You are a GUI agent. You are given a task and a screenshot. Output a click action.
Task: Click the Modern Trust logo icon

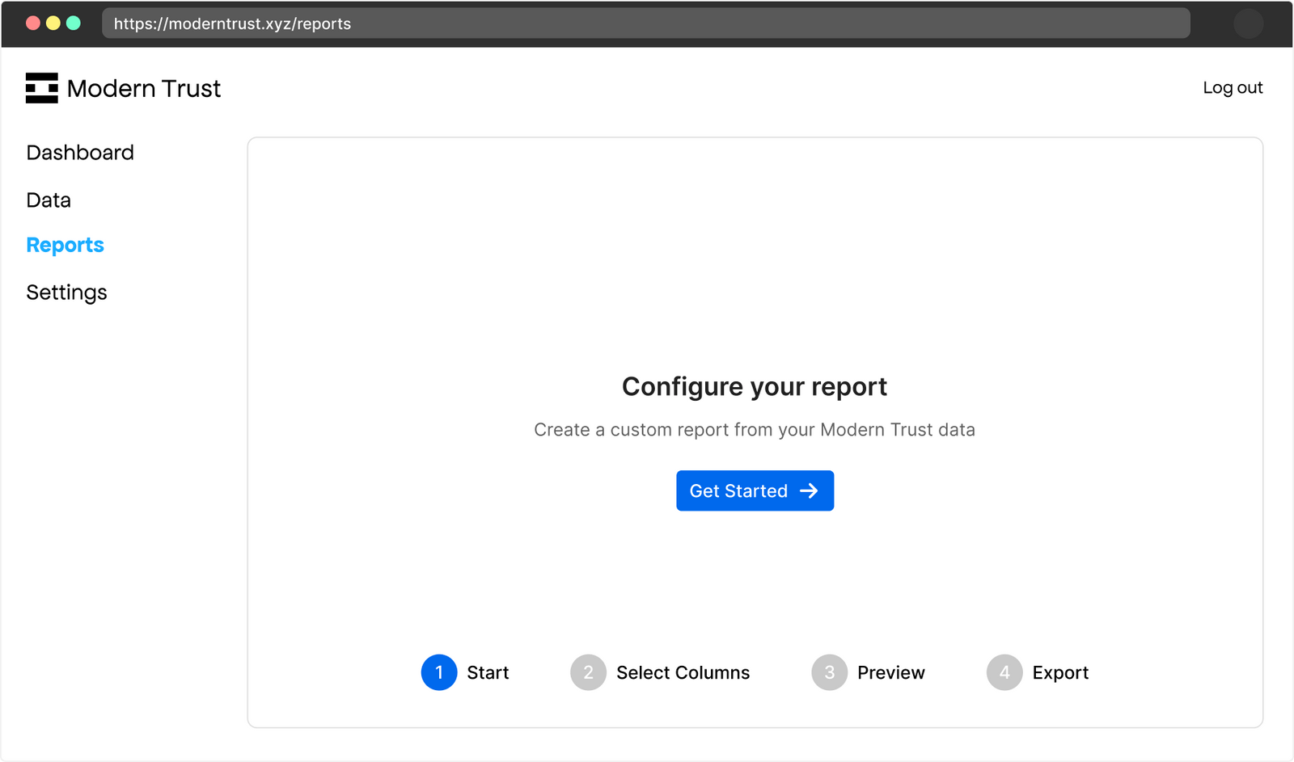click(x=43, y=88)
